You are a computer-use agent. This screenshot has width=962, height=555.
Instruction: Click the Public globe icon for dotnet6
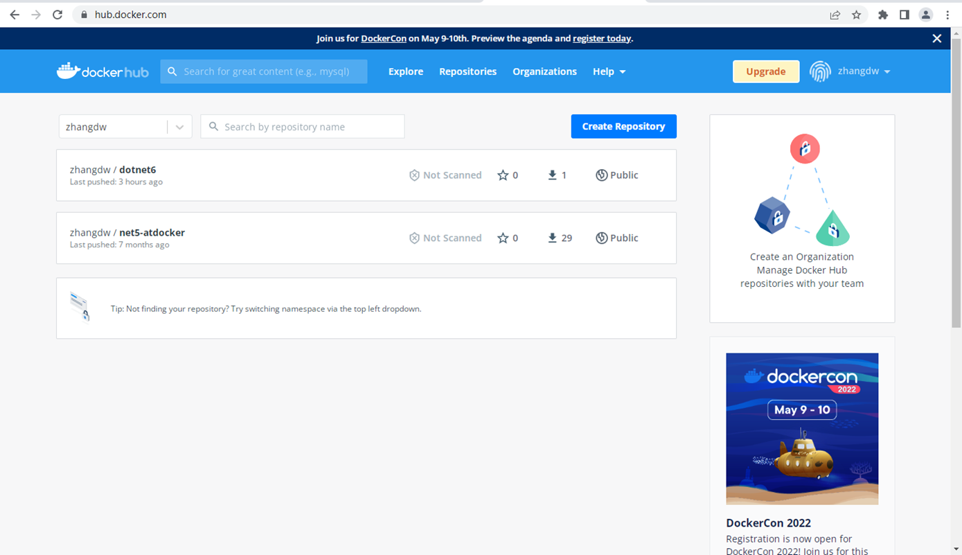pos(602,175)
